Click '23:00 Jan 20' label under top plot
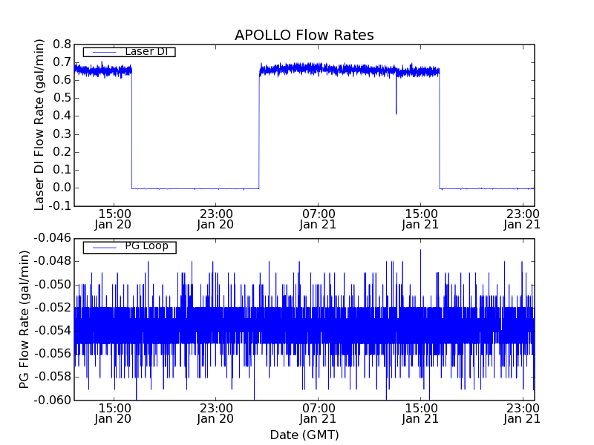 [215, 219]
